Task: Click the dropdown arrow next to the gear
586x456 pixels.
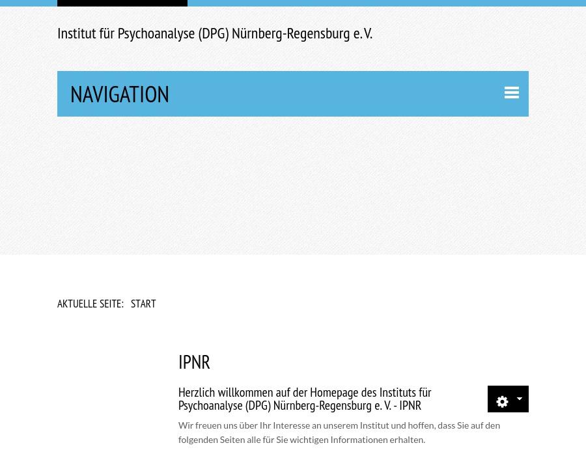Action: pos(518,399)
